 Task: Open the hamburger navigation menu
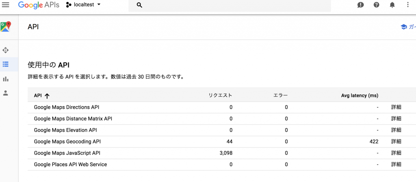pos(5,5)
